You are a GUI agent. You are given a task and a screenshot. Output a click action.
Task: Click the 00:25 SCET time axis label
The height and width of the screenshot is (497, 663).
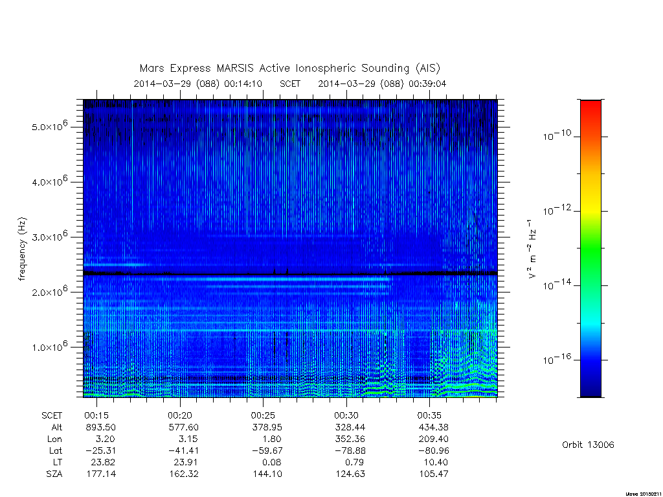(263, 415)
